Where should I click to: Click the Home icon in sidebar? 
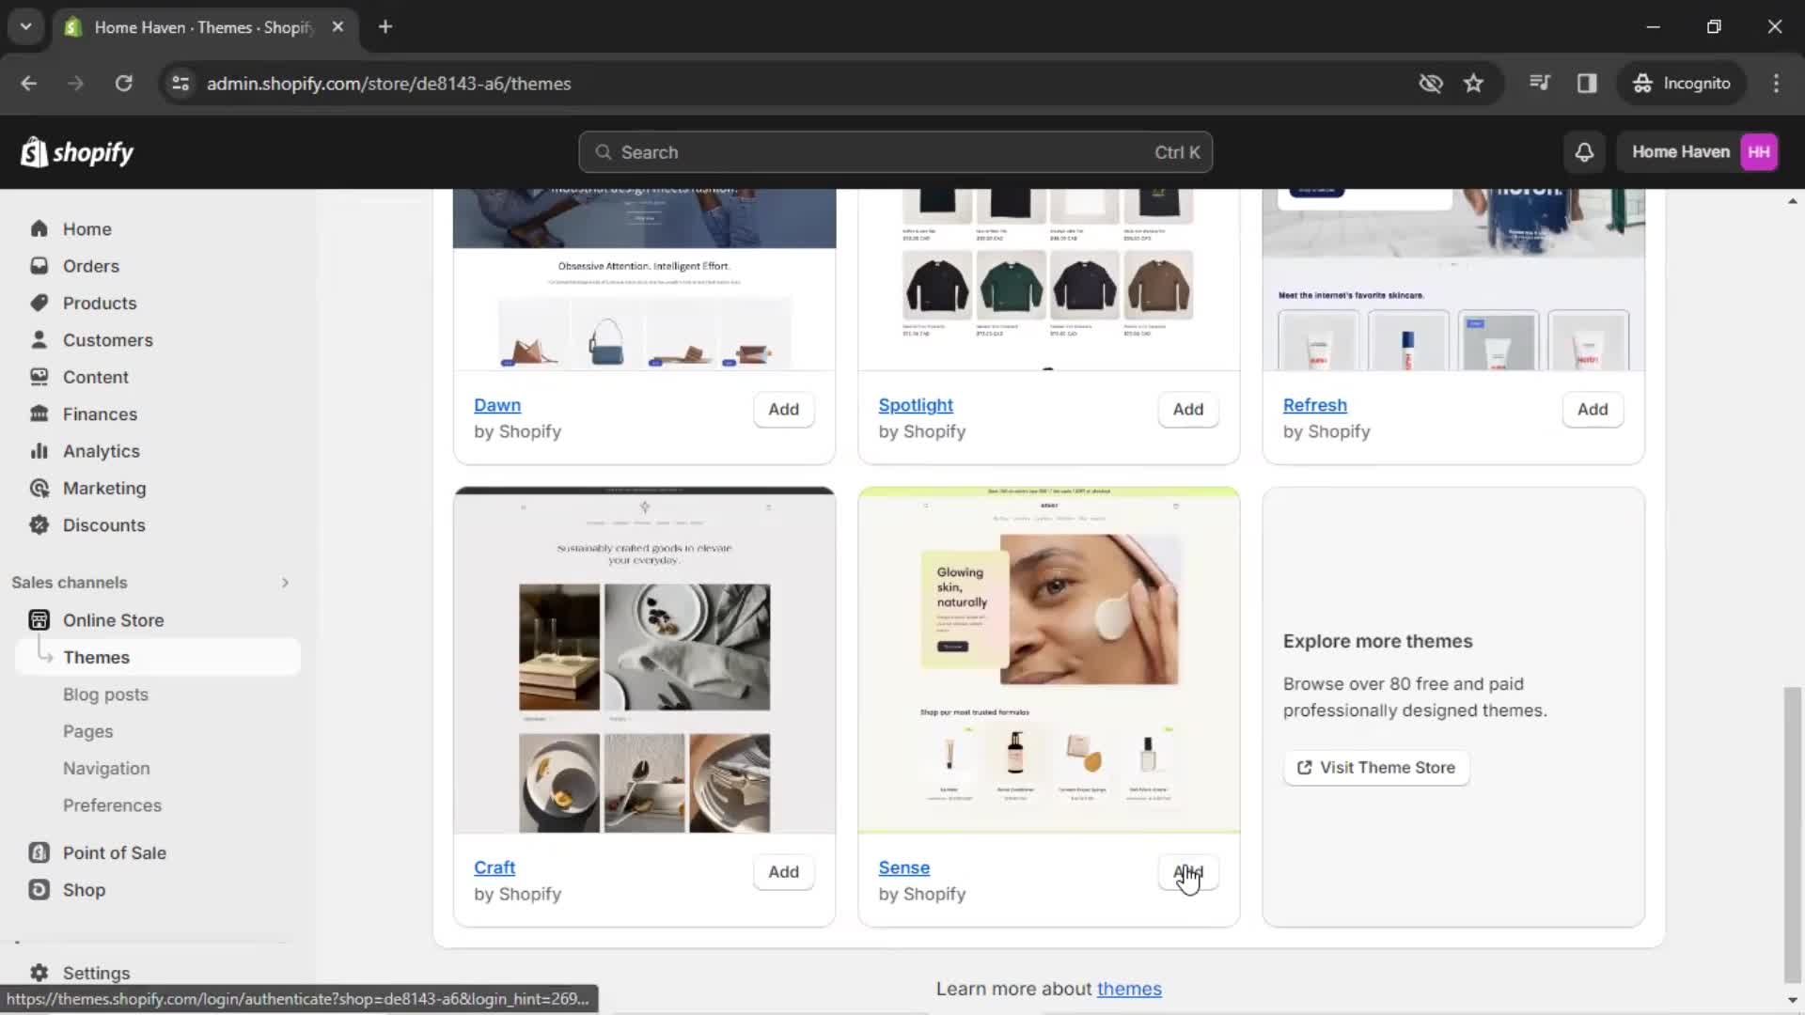38,228
